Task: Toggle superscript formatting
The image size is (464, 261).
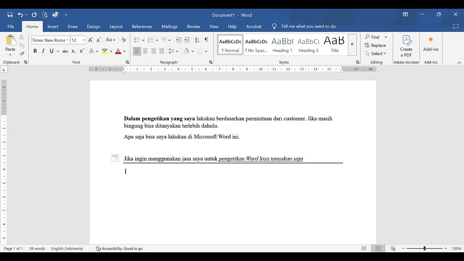Action: tap(82, 51)
